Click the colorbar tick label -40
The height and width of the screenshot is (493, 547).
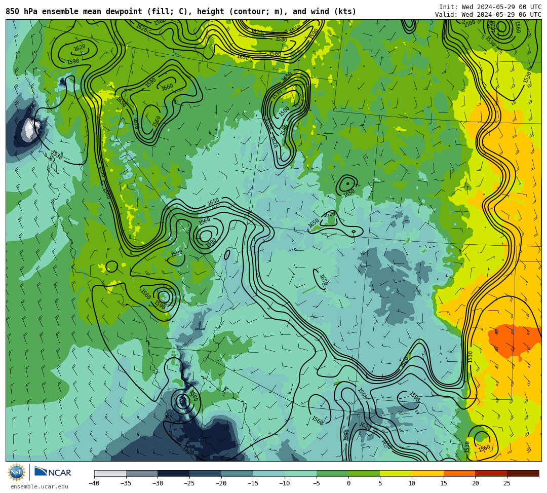click(x=94, y=483)
